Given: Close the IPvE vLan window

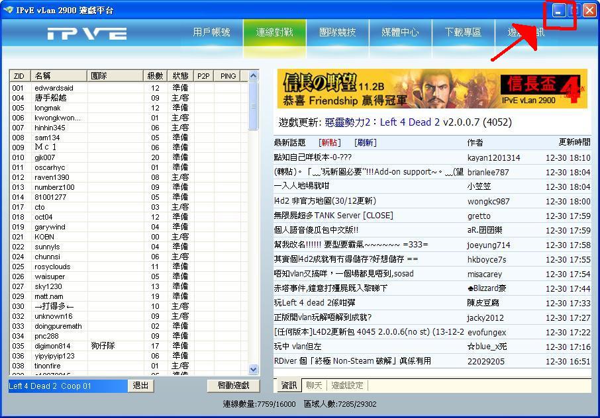Looking at the screenshot, I should (589, 11).
